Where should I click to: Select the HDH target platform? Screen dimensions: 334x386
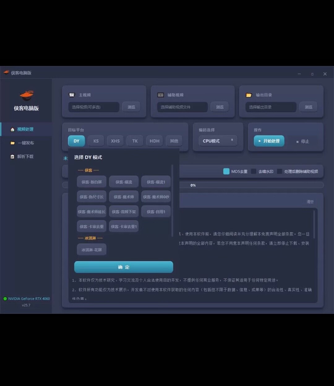point(154,141)
